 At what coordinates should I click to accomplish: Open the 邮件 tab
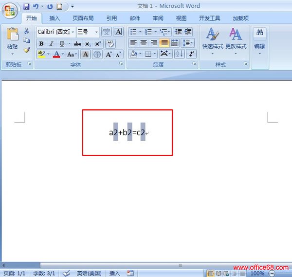tap(135, 18)
